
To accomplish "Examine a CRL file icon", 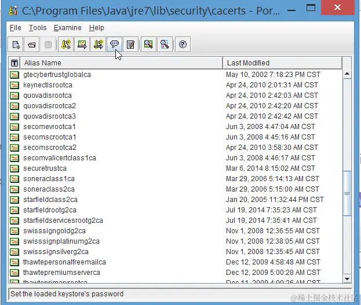I will [165, 45].
